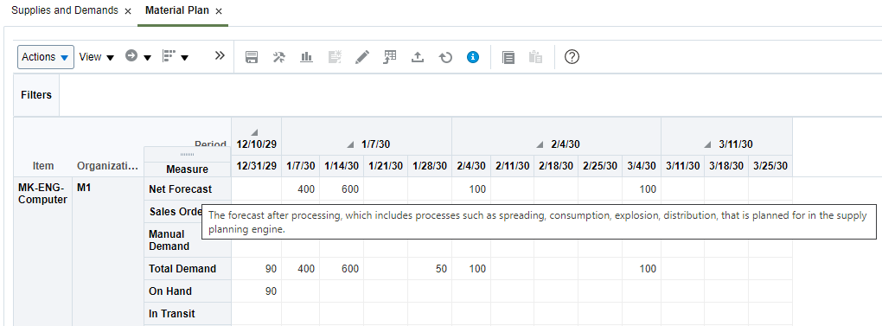The image size is (882, 326).
Task: Click the Save icon in the toolbar
Action: point(252,57)
